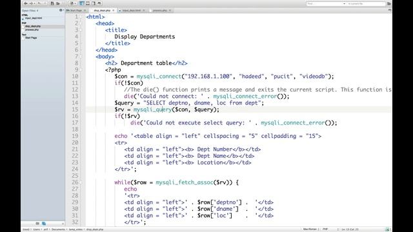Screen dimensions: 413x232
Task: Select disp_dept.php in the Open Files list
Action: 33,26
